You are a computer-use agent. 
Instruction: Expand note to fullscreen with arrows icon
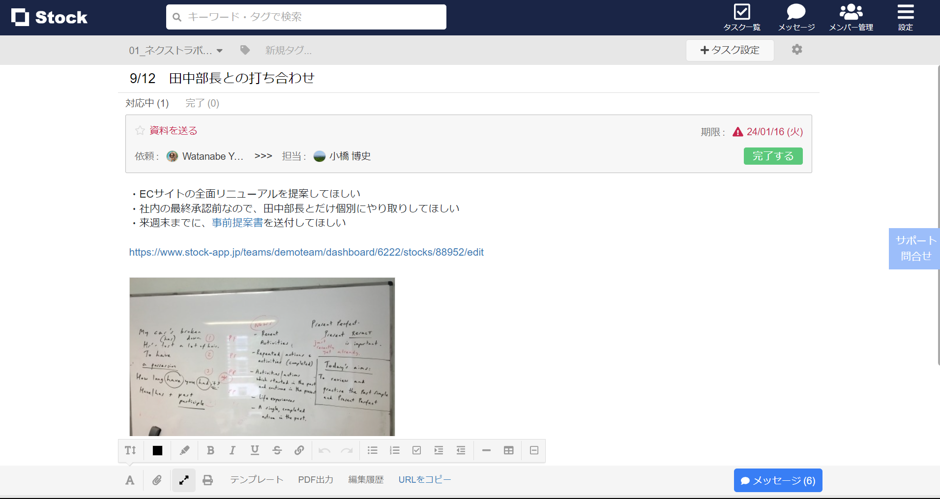[x=183, y=480]
